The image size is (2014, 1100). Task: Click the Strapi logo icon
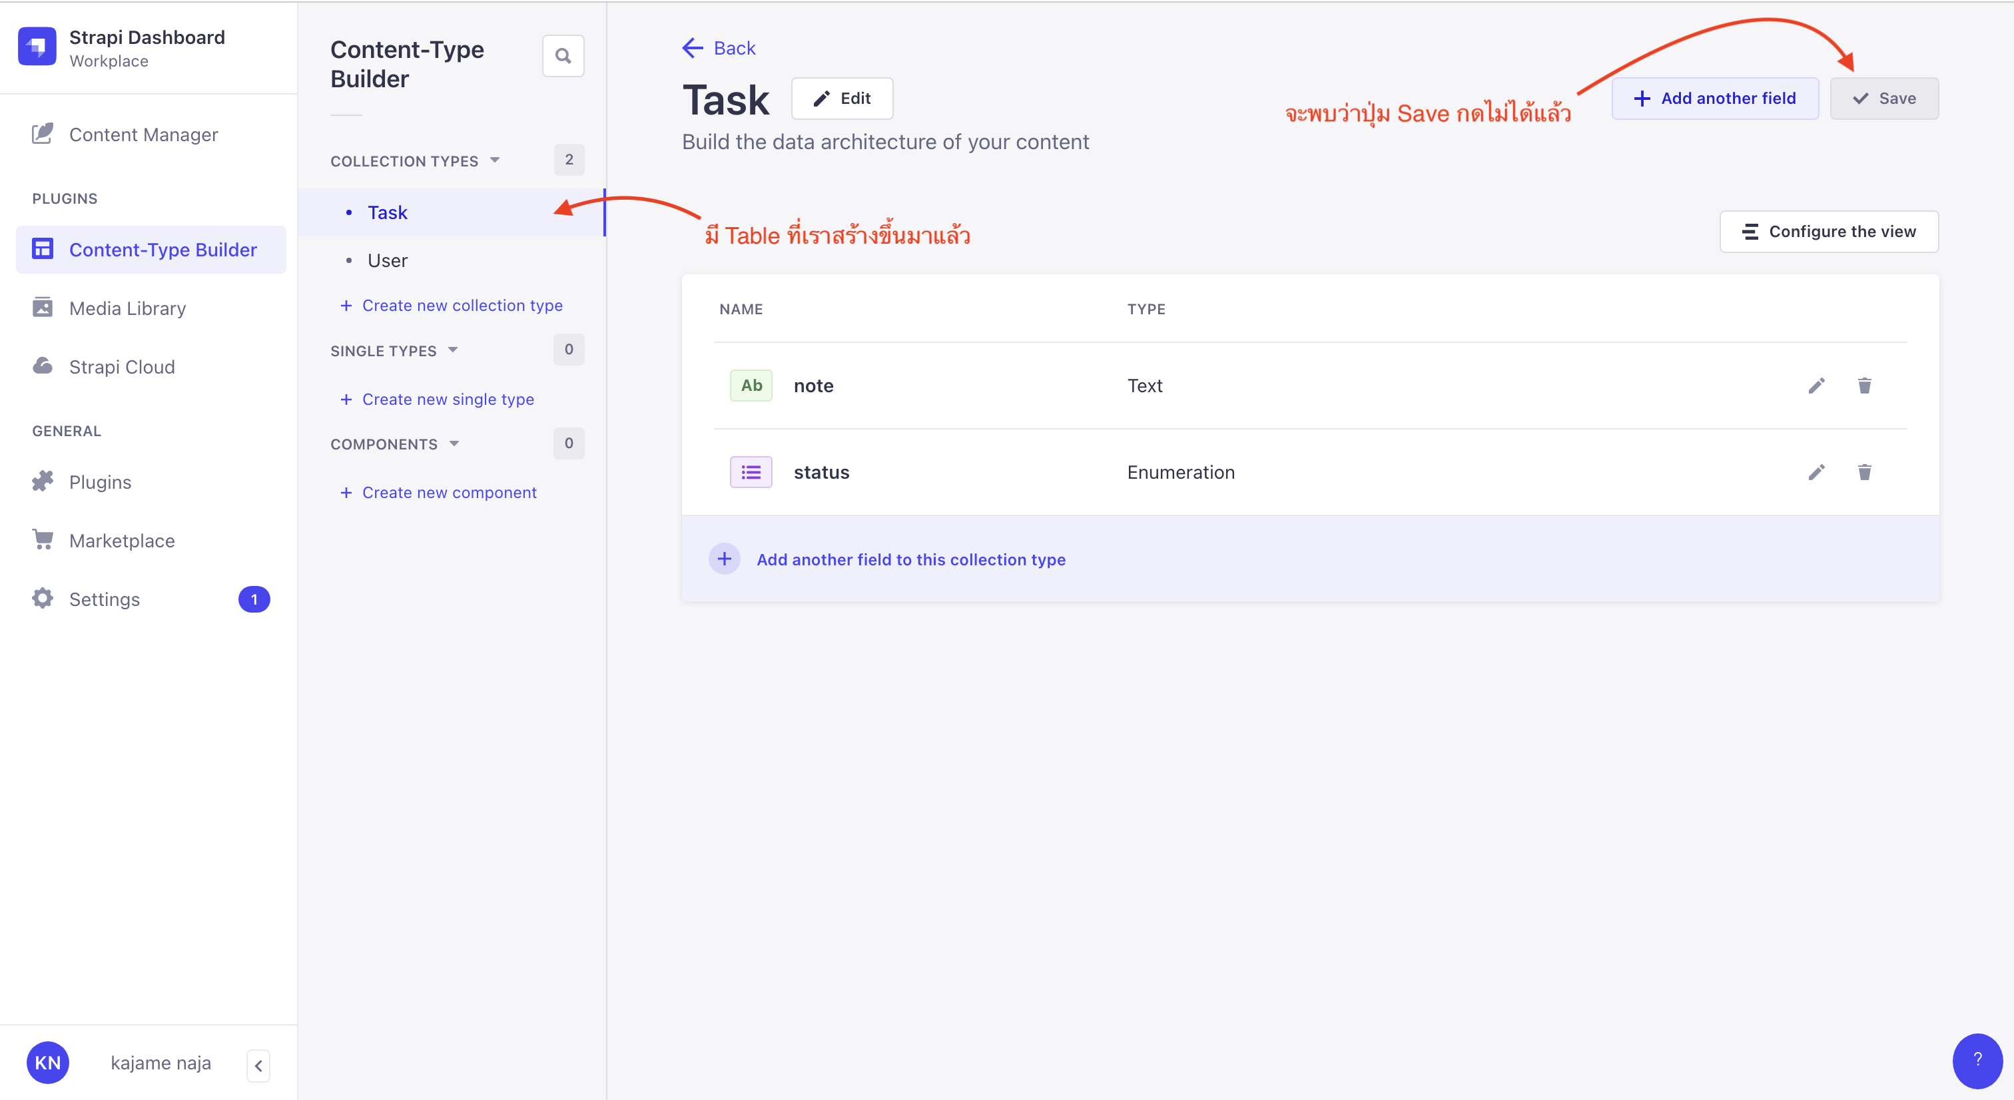[x=37, y=47]
